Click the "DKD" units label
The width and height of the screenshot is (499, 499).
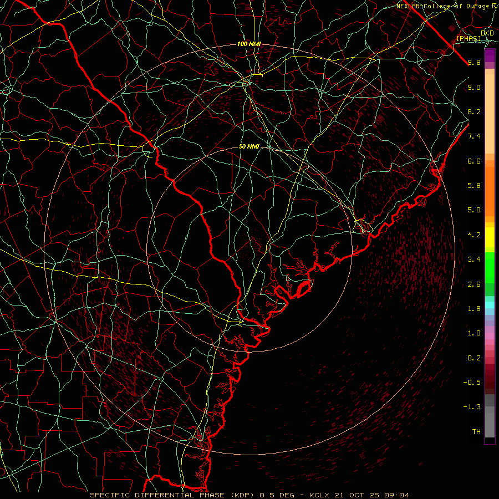(487, 33)
